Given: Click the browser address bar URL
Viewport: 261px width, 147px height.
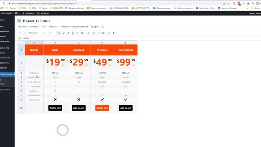Looking at the screenshot, I should pyautogui.click(x=44, y=4).
